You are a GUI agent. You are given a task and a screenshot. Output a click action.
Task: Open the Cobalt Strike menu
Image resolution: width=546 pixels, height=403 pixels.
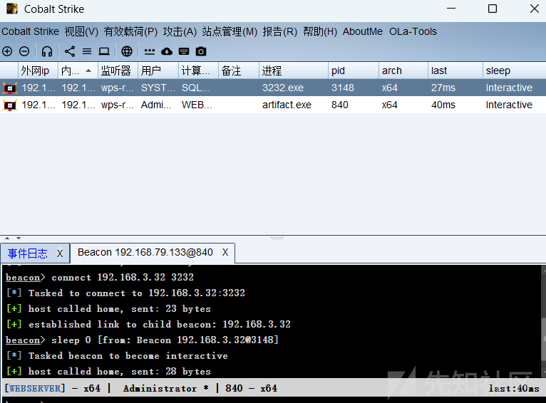31,31
